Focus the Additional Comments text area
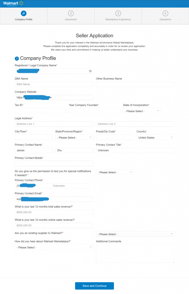 (135, 254)
